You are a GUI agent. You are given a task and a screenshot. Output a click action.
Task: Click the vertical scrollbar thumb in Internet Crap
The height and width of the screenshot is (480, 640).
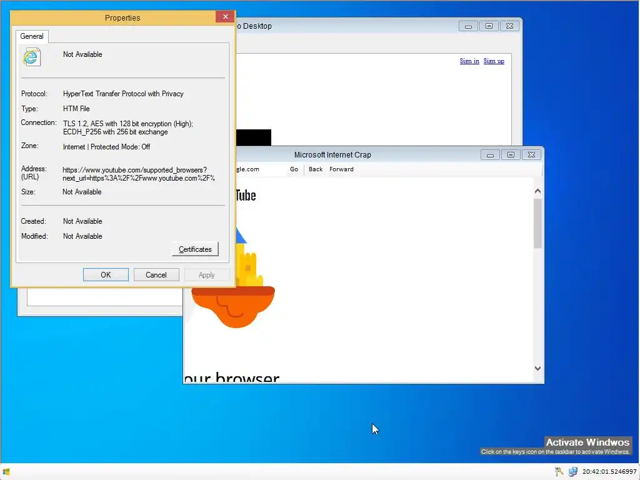pyautogui.click(x=537, y=223)
